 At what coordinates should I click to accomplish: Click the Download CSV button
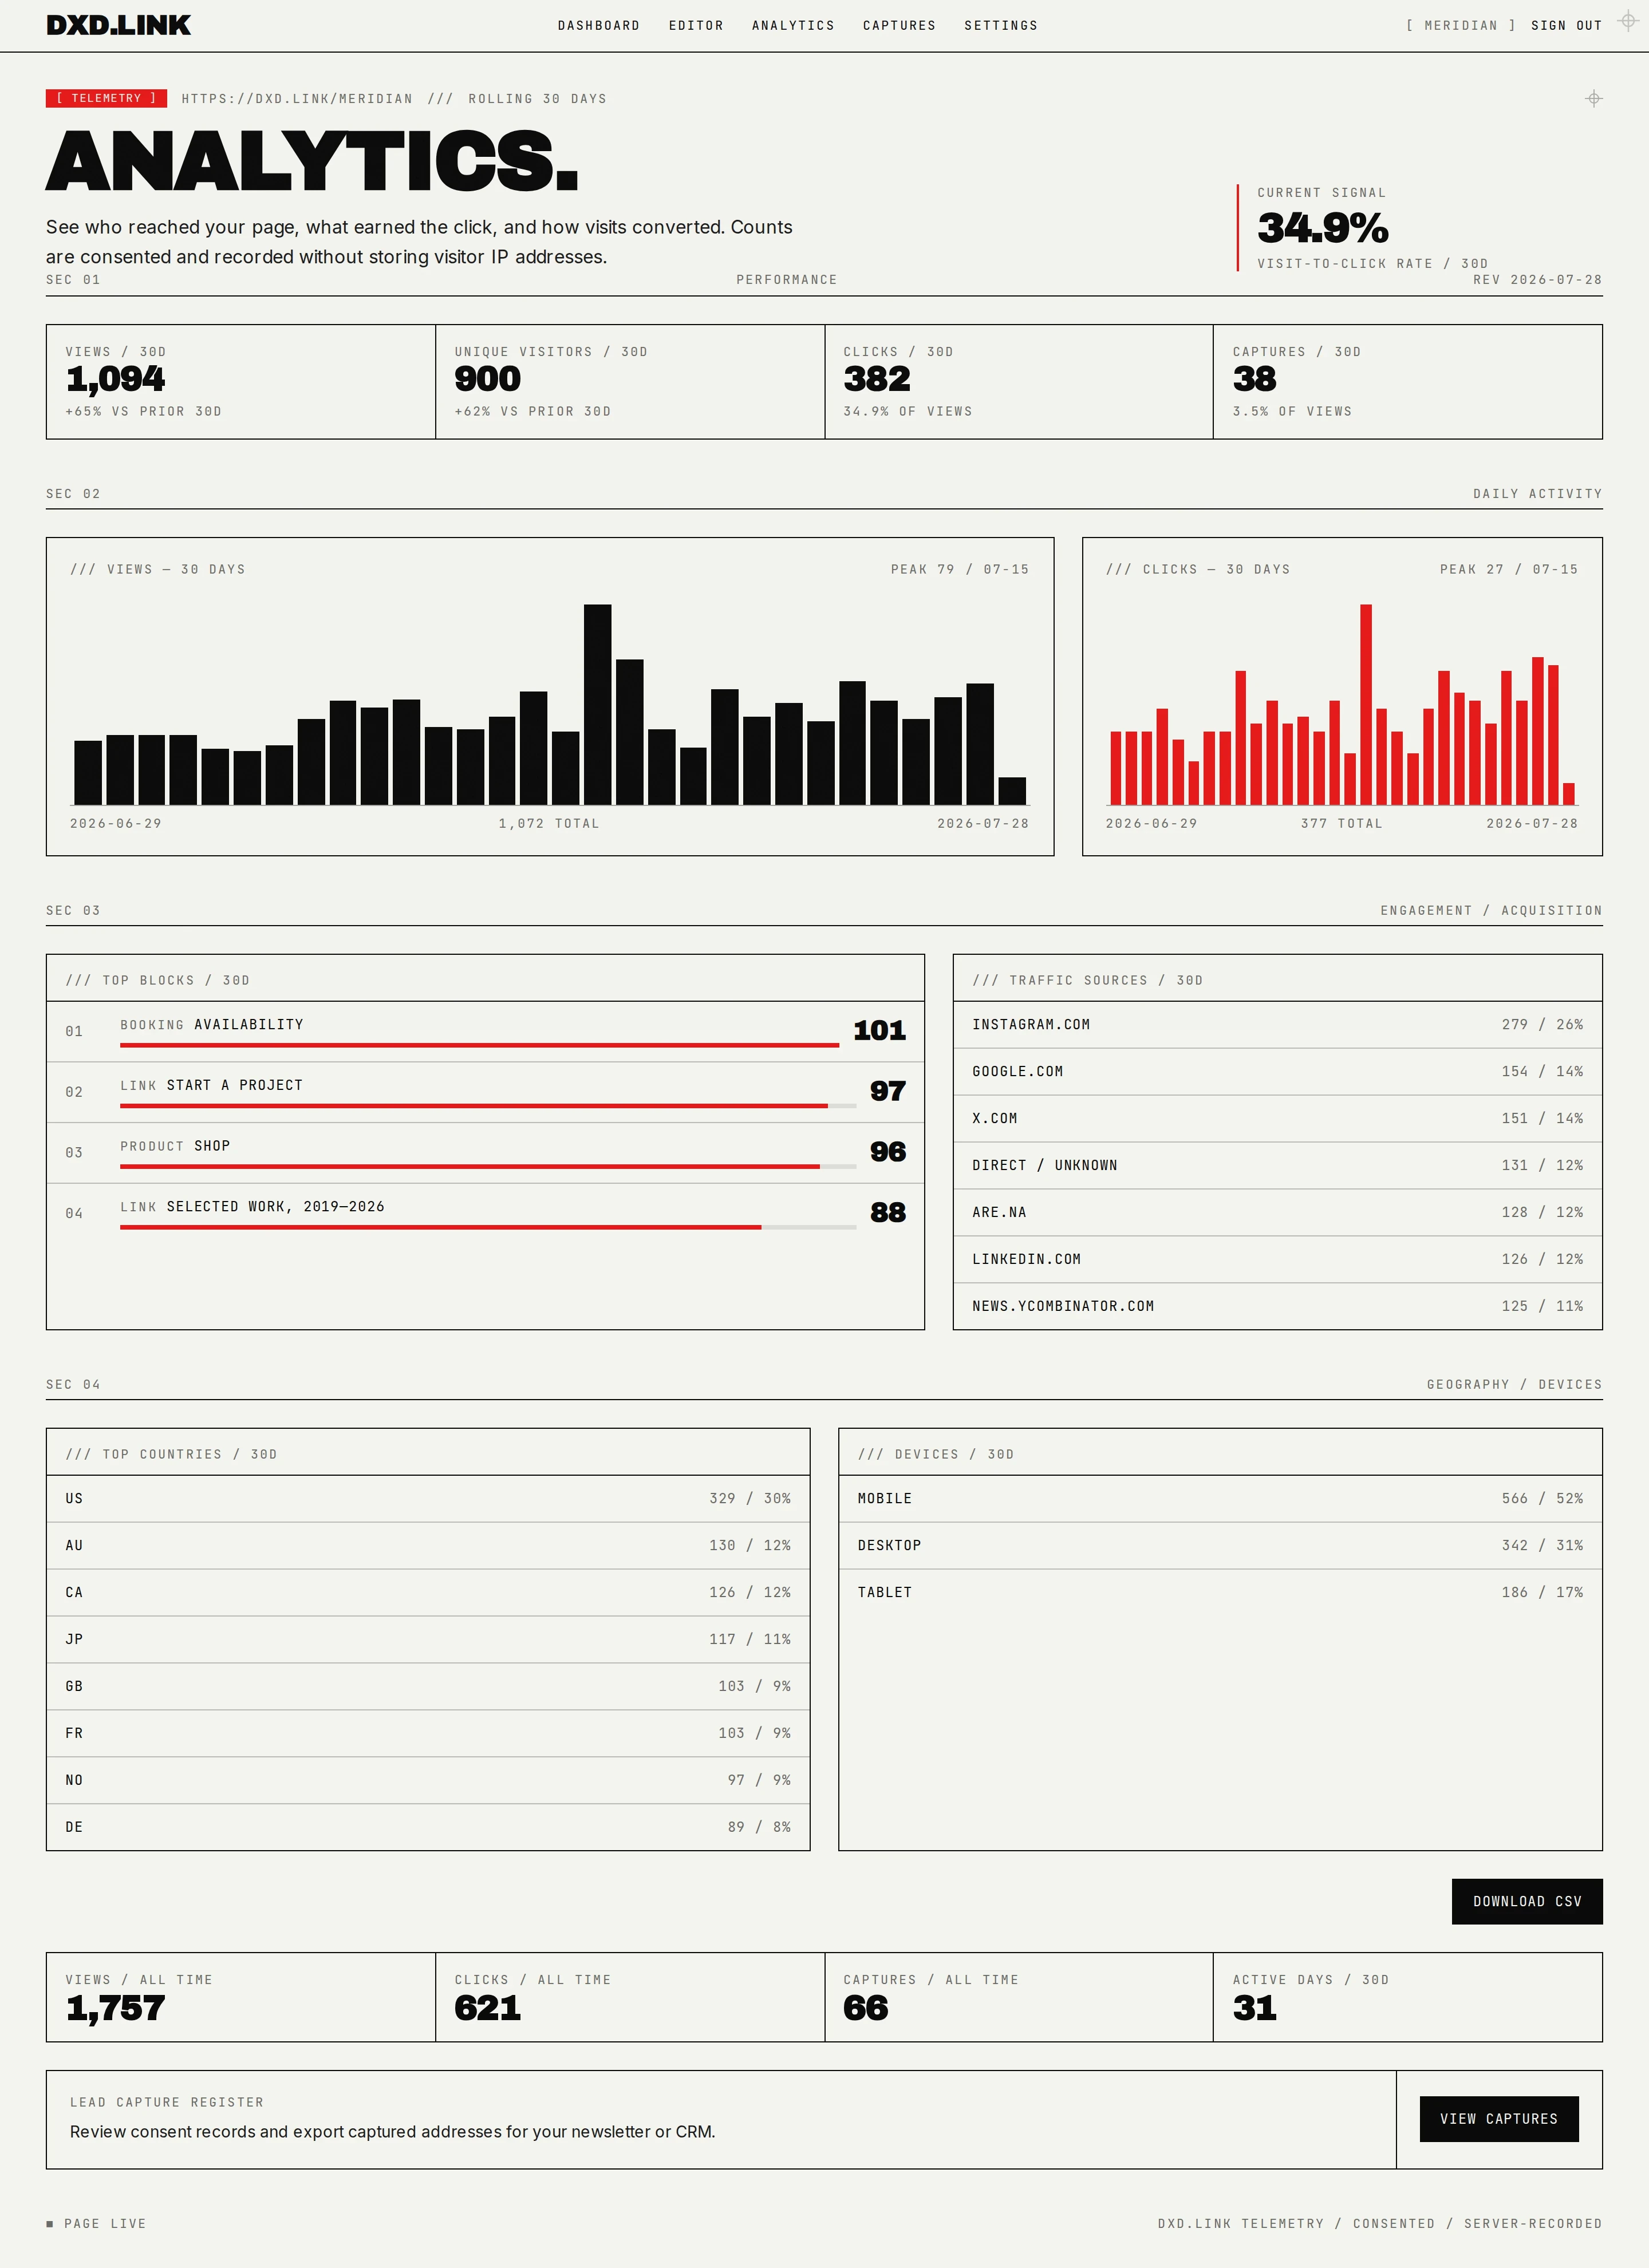tap(1527, 1902)
